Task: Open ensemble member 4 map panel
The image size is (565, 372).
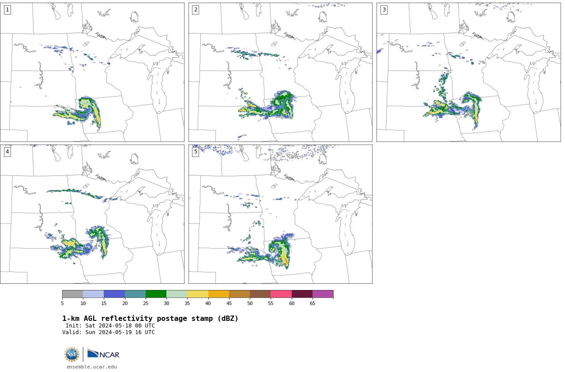Action: 92,214
